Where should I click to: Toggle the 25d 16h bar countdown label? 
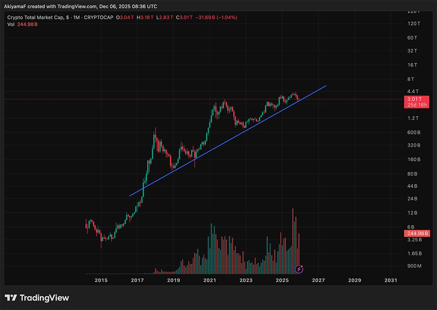[x=416, y=104]
